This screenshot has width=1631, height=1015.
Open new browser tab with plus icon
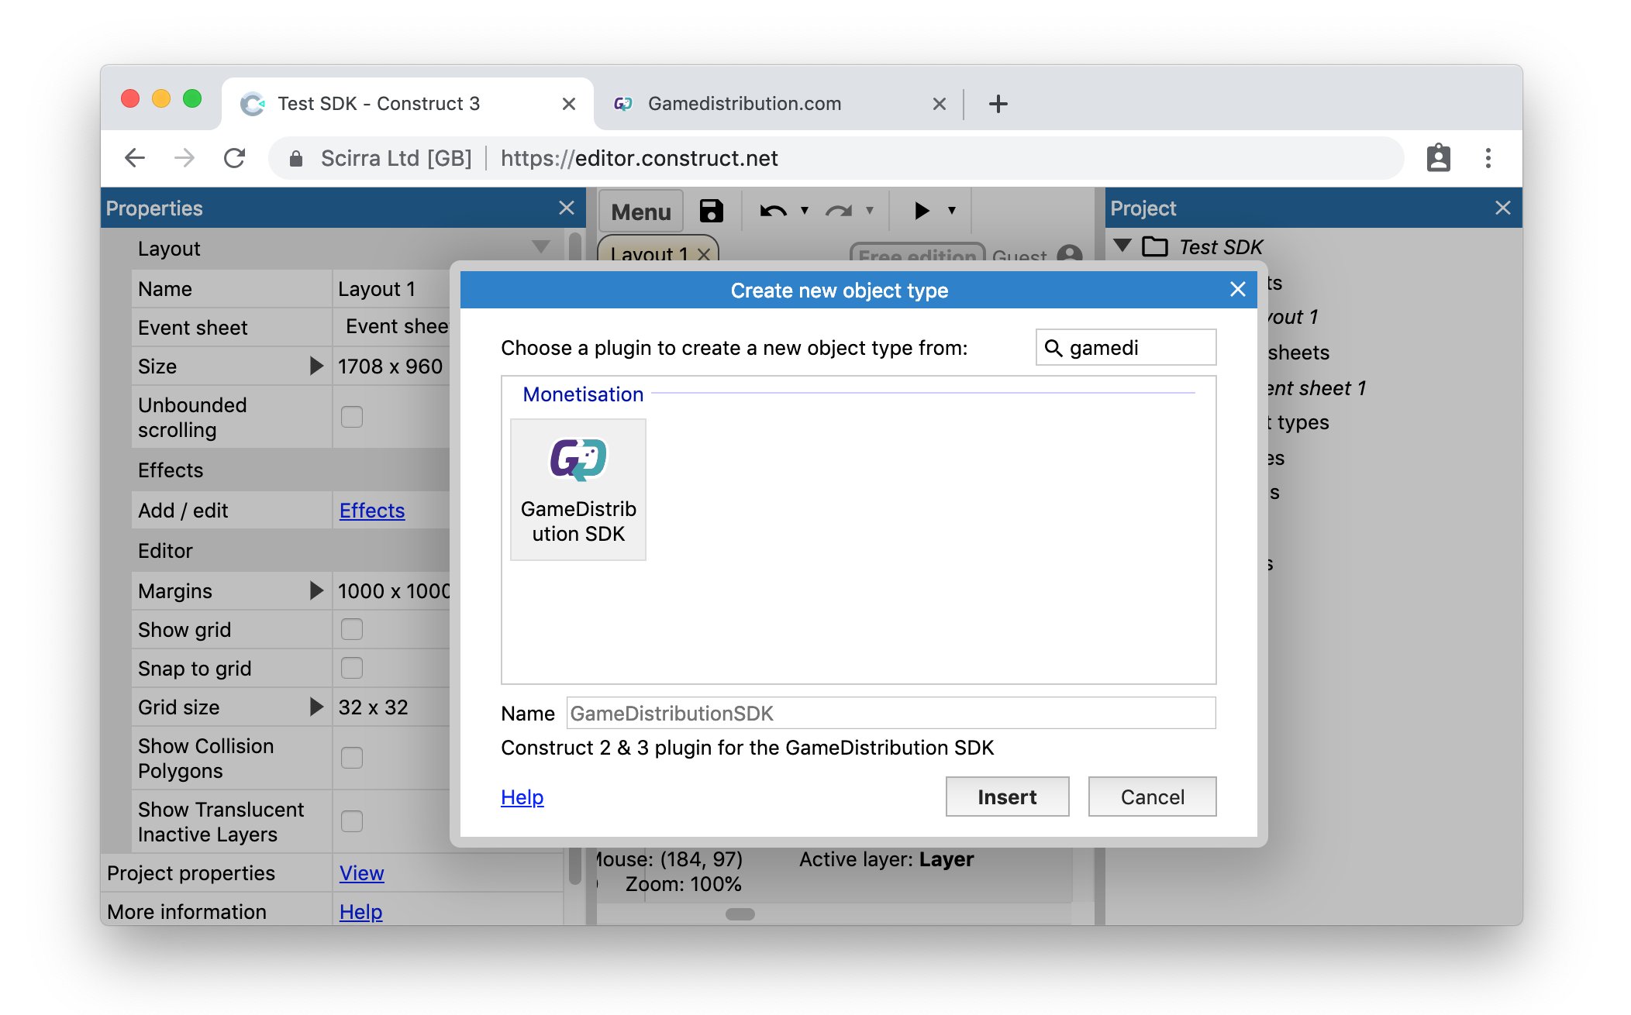tap(998, 104)
